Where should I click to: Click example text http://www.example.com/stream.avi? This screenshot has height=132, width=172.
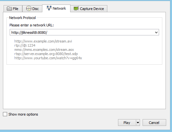[43, 41]
